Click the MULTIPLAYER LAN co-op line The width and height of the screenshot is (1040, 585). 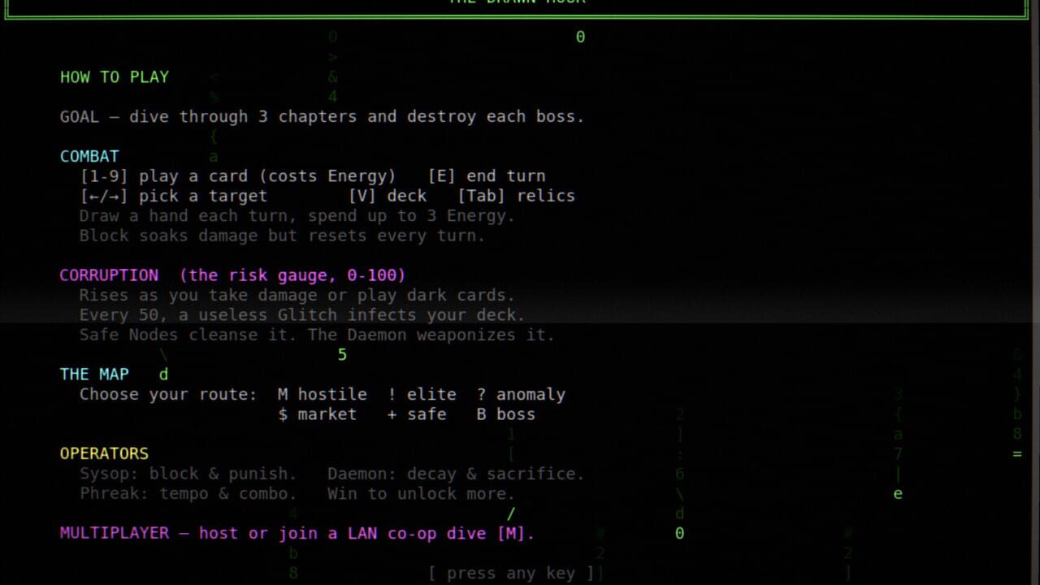[297, 534]
